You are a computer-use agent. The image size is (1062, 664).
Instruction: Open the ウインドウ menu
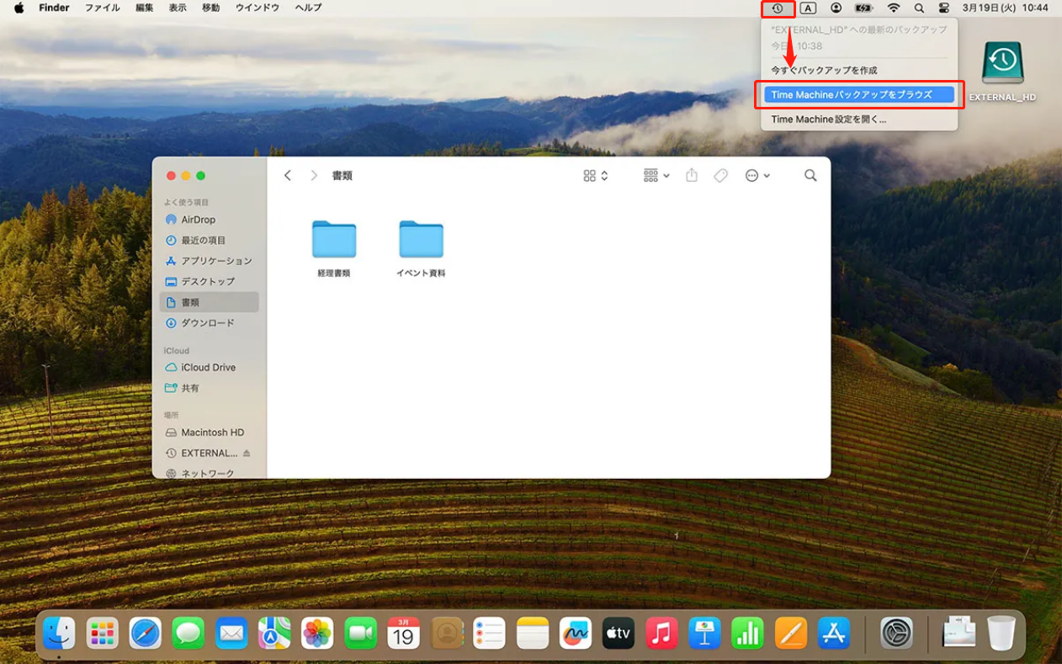coord(258,8)
